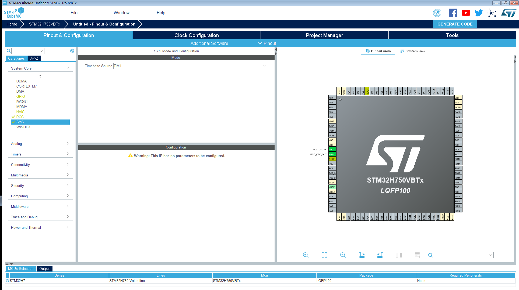Screen dimensions: 519x290
Task: Zoom in on the pinout chip view
Action: click(x=306, y=255)
